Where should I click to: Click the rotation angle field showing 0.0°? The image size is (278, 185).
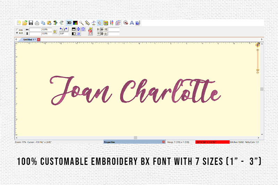click(64, 33)
